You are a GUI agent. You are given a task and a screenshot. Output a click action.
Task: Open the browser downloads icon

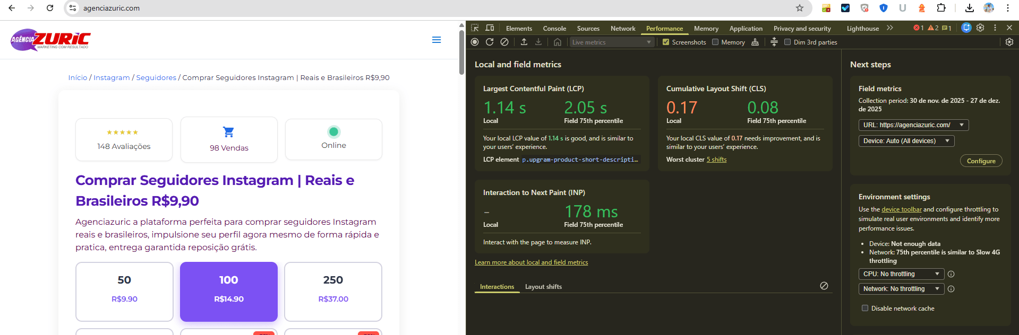(970, 8)
